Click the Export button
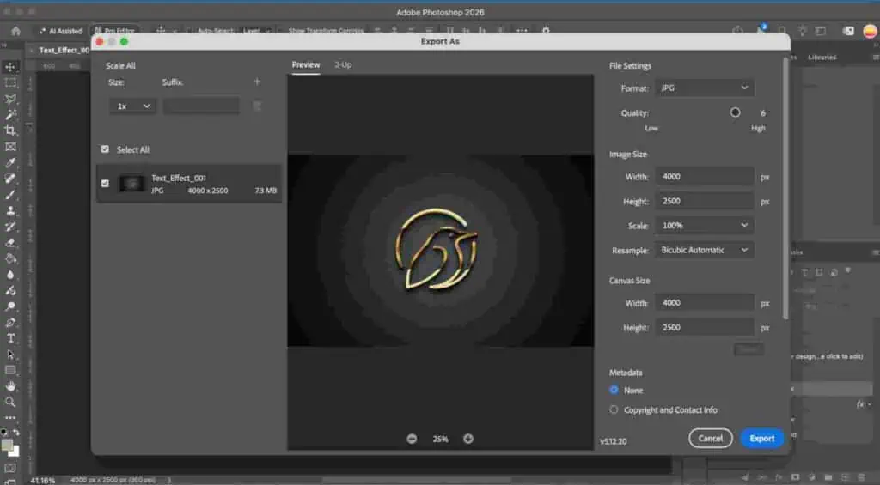The width and height of the screenshot is (880, 485). (762, 439)
